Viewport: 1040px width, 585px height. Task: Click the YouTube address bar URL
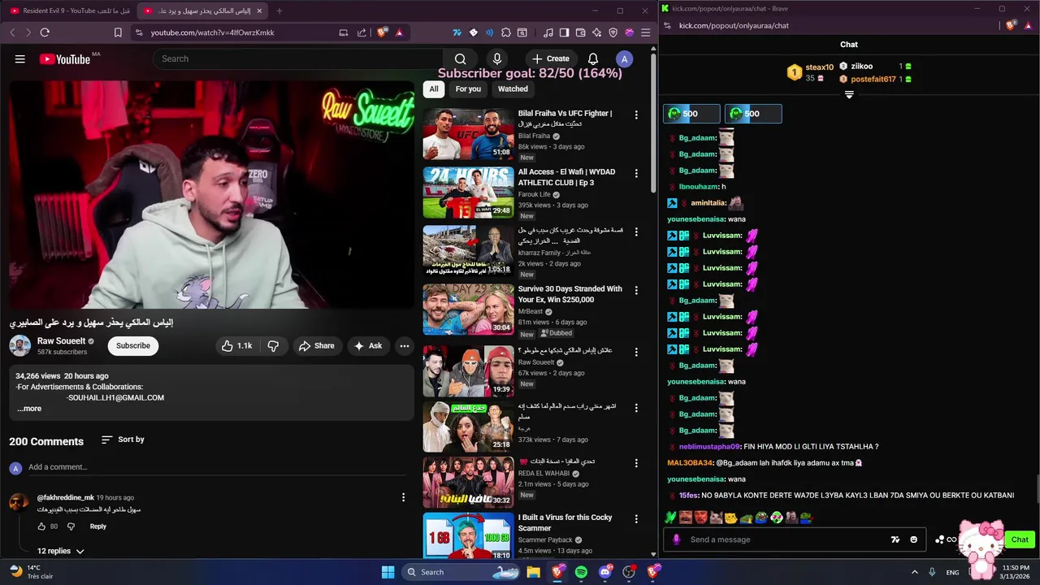[213, 32]
